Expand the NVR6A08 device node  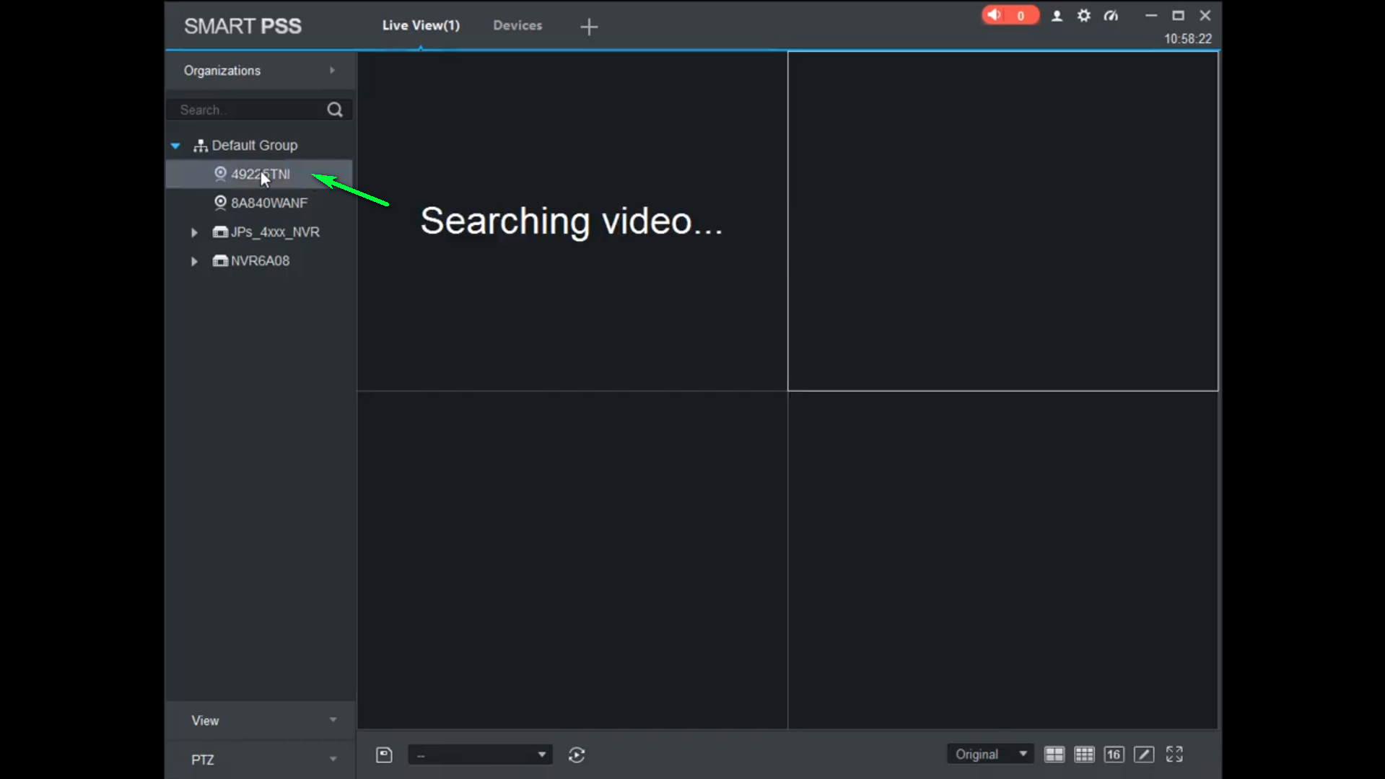(x=194, y=261)
